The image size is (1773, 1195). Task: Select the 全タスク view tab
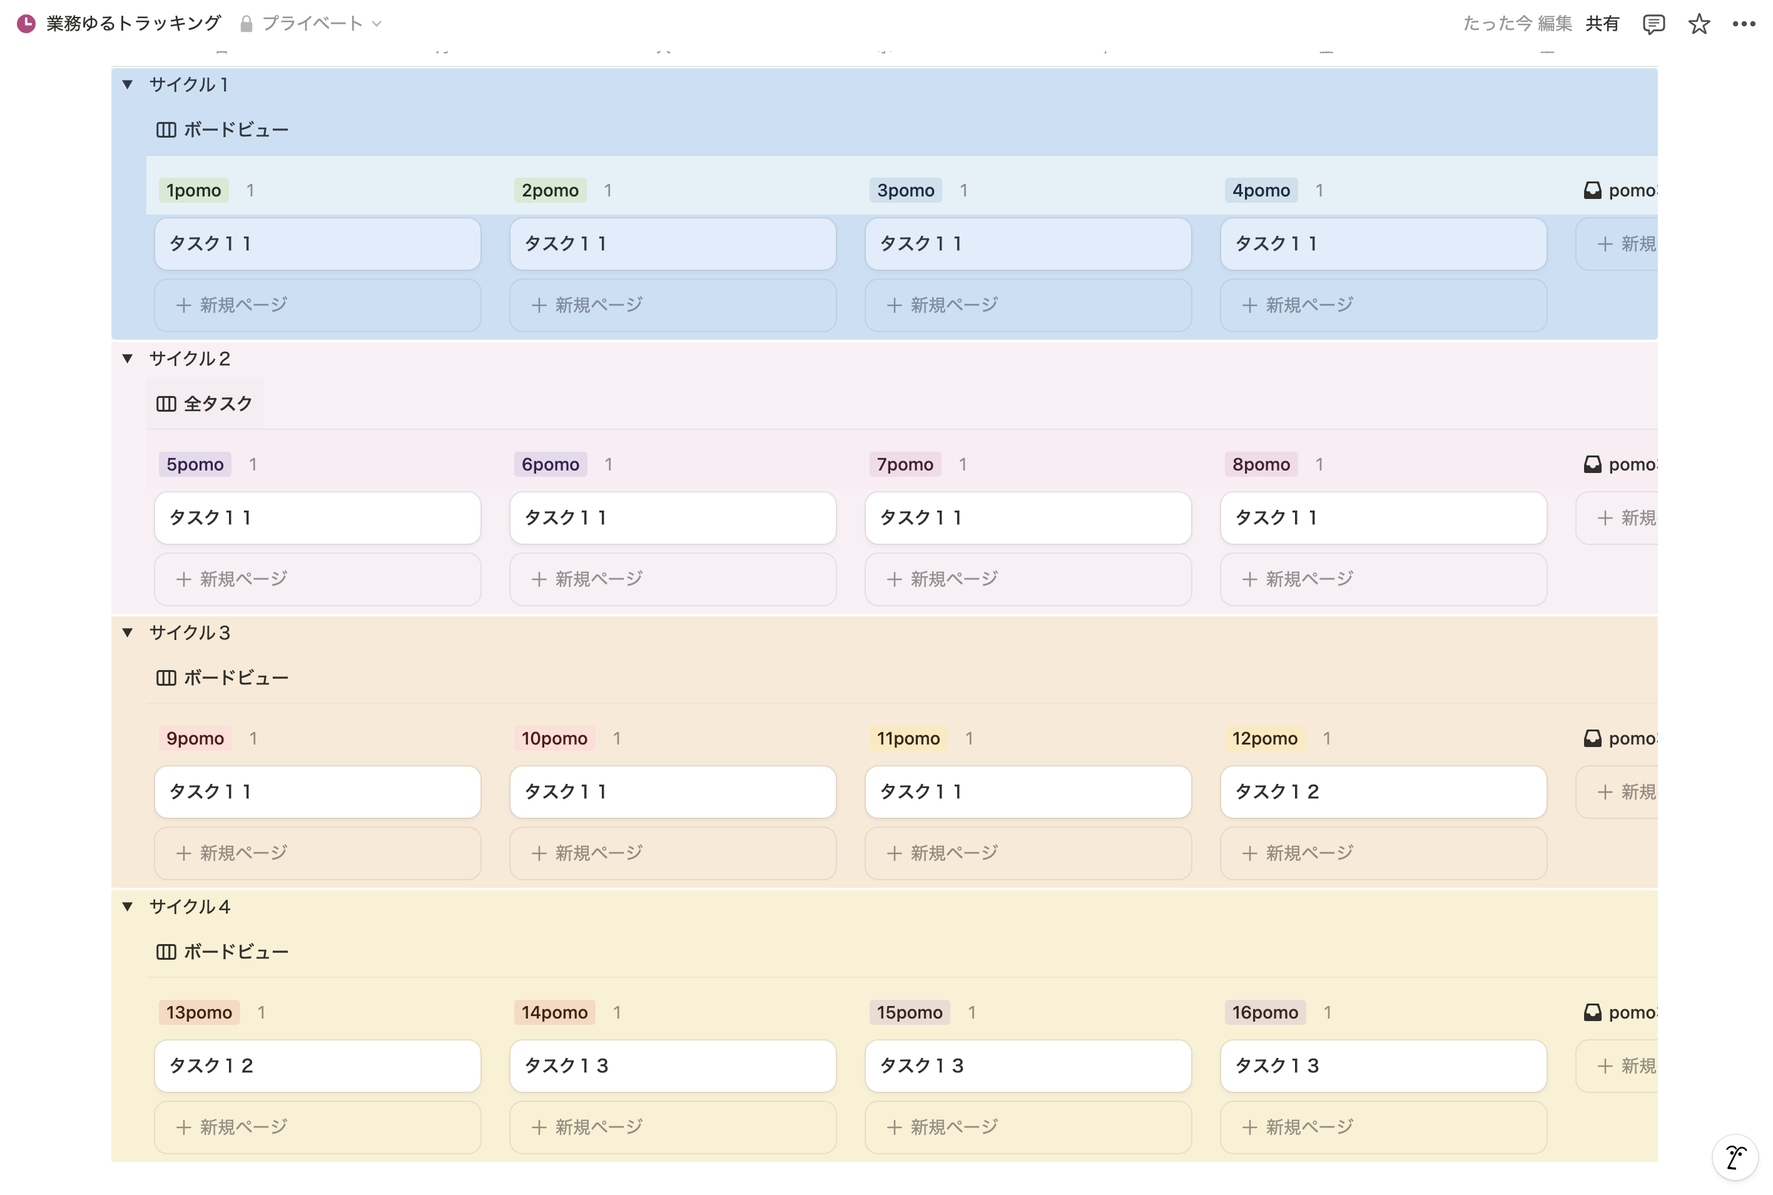coord(217,404)
